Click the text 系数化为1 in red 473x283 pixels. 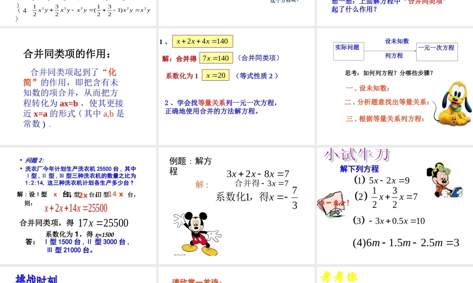[182, 76]
